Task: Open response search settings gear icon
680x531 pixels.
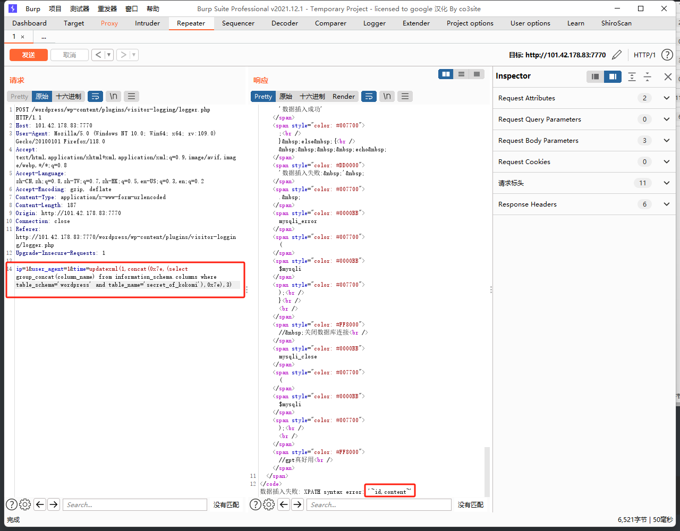Action: point(269,504)
